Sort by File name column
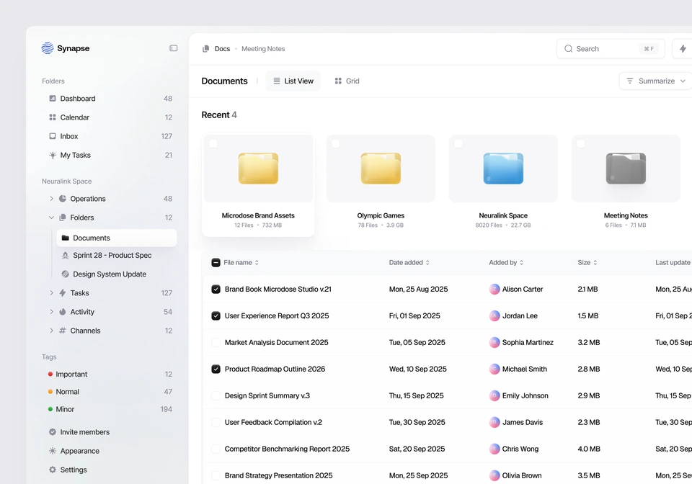 tap(241, 263)
